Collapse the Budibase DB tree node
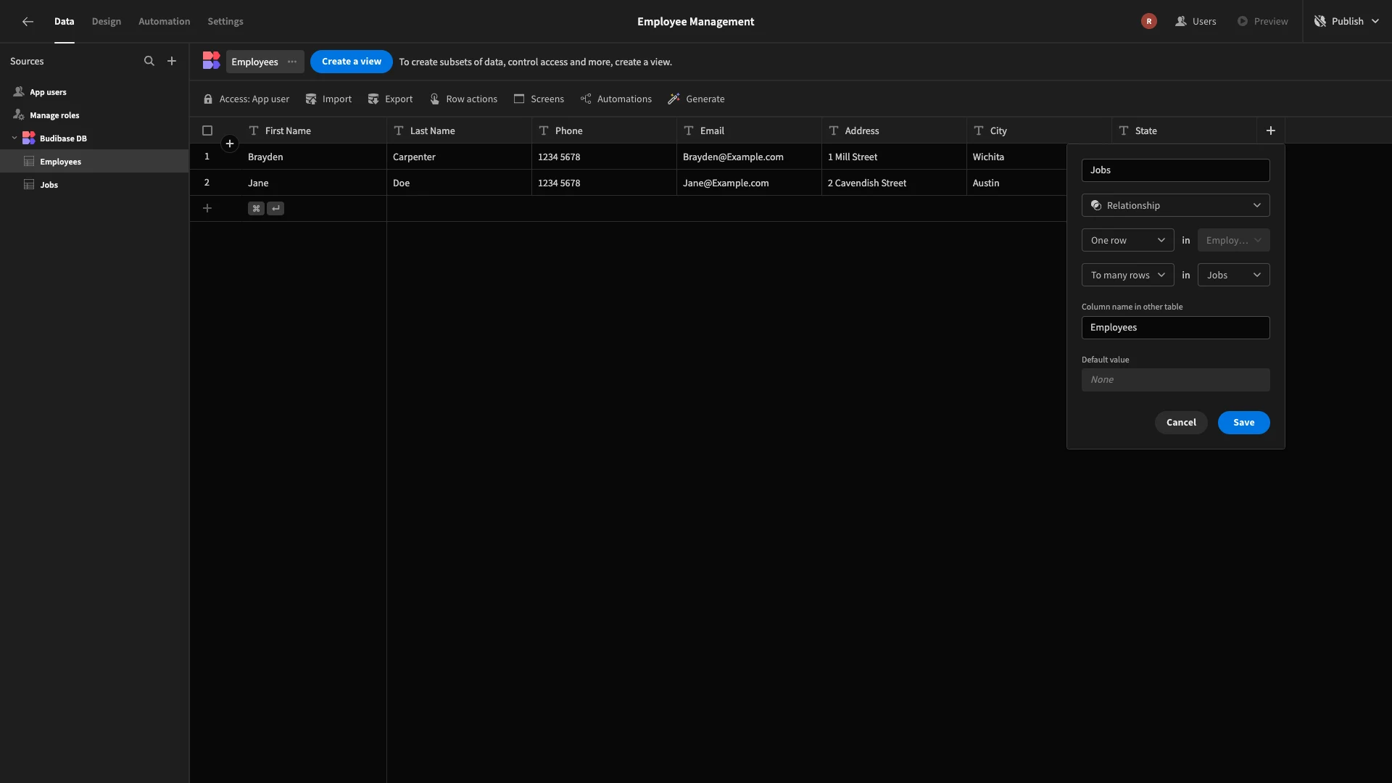1392x783 pixels. [x=14, y=138]
